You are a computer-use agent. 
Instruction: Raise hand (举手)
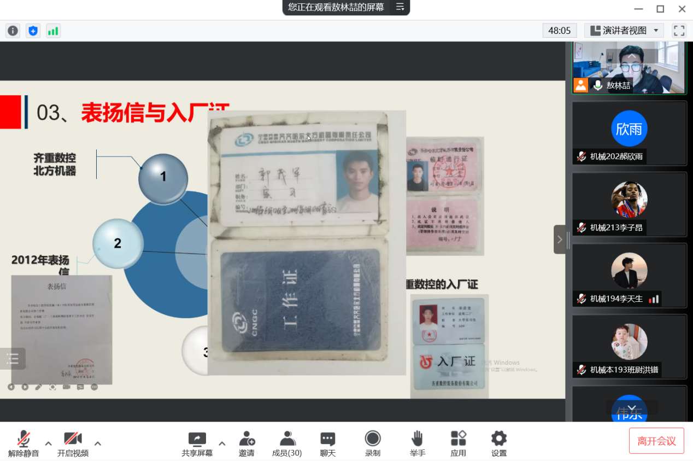(x=418, y=444)
